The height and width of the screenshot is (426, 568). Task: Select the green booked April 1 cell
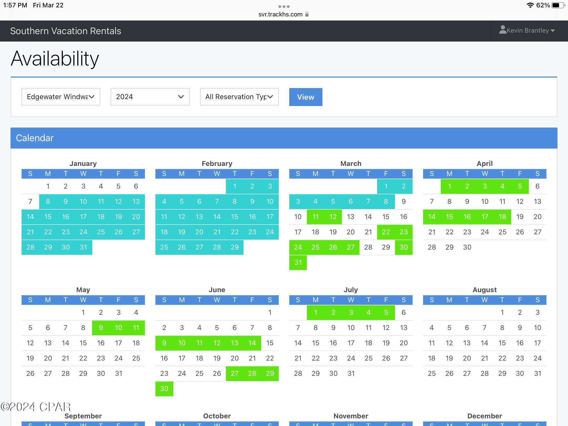(449, 186)
